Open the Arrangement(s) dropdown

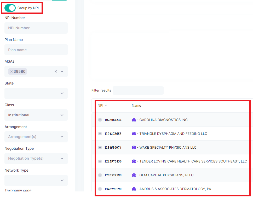click(x=36, y=137)
